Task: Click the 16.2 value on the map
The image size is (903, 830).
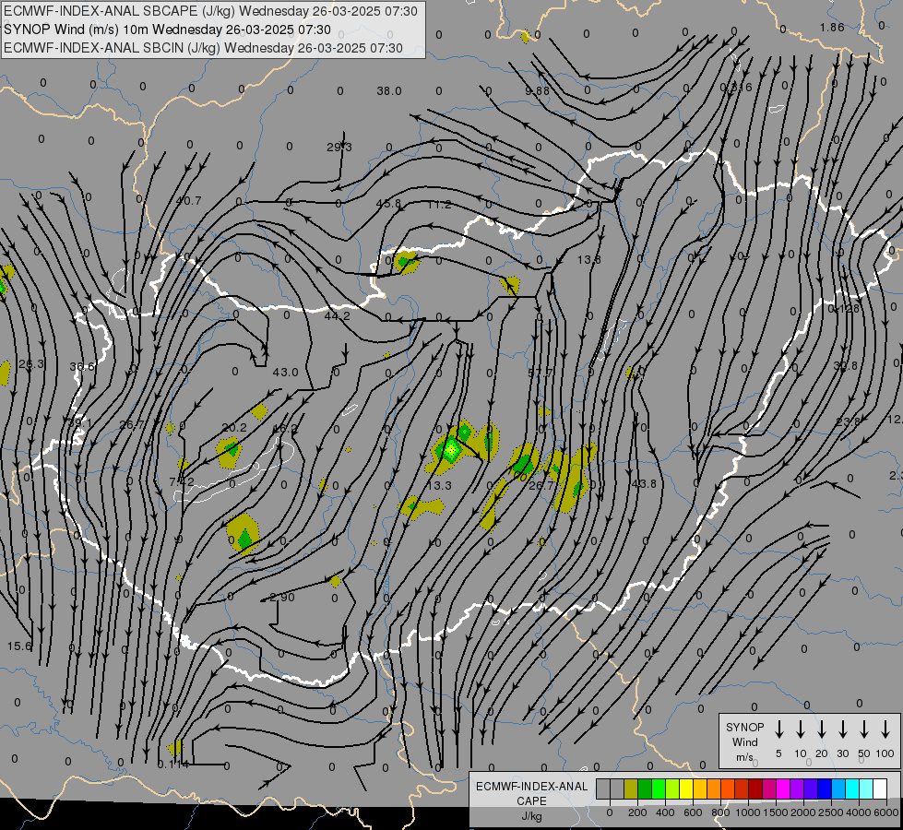Action: (285, 428)
